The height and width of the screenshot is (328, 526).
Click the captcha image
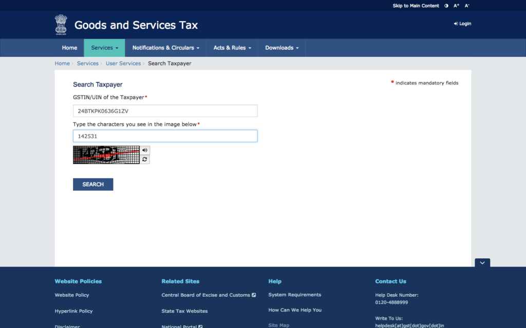point(106,155)
